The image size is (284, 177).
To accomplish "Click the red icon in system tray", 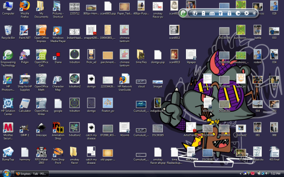I will (x=253, y=174).
